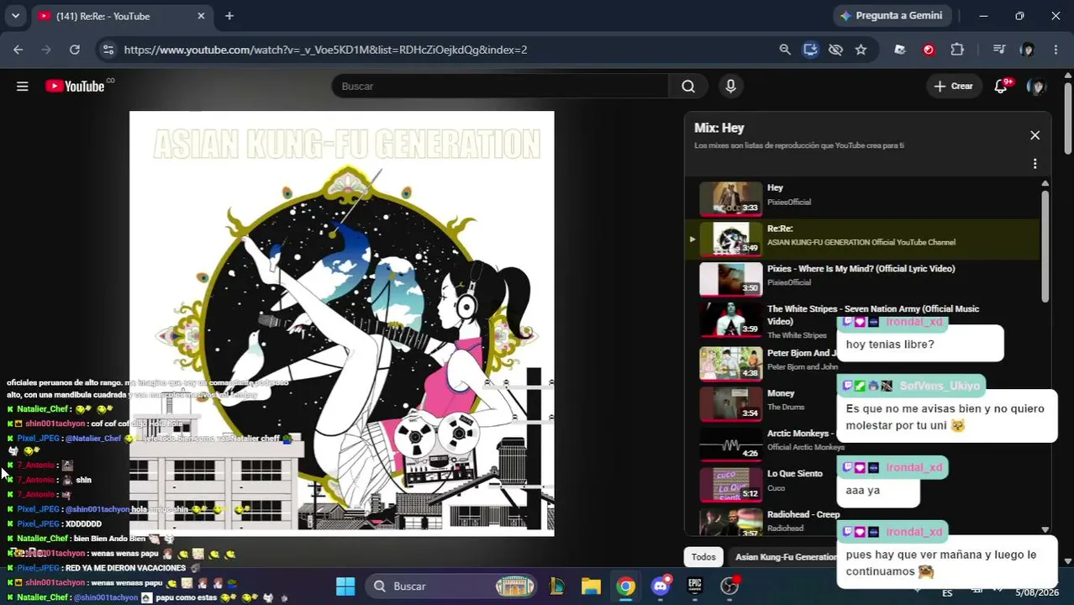Select Re:Re: video thumbnail in playlist
This screenshot has width=1074, height=605.
731,239
